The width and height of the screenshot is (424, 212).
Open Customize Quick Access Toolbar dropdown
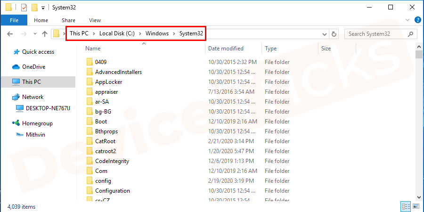tap(43, 8)
